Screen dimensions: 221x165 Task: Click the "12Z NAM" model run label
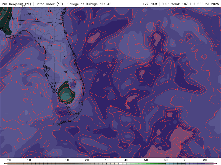pos(150,4)
